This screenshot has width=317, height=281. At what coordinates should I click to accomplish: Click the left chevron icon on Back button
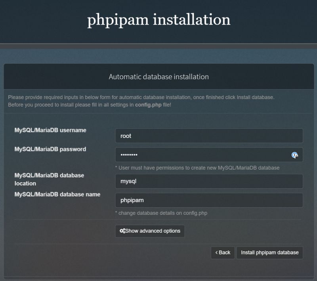tap(217, 252)
